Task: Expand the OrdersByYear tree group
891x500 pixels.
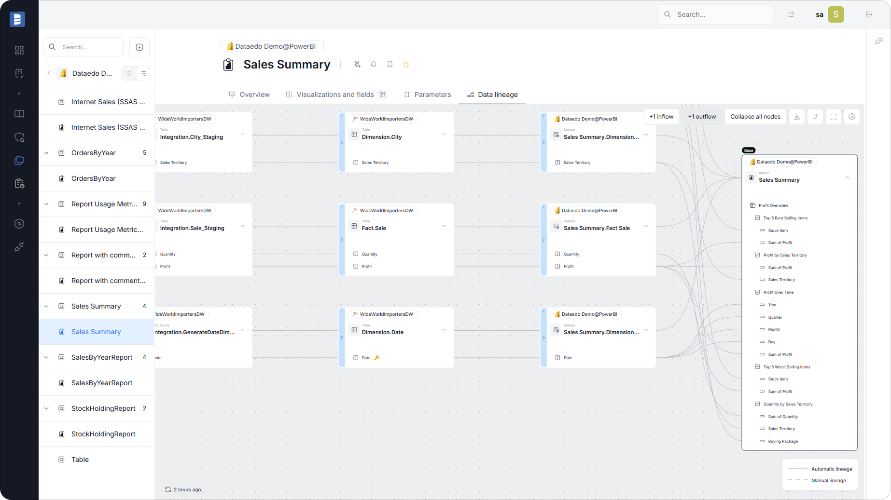Action: (47, 153)
